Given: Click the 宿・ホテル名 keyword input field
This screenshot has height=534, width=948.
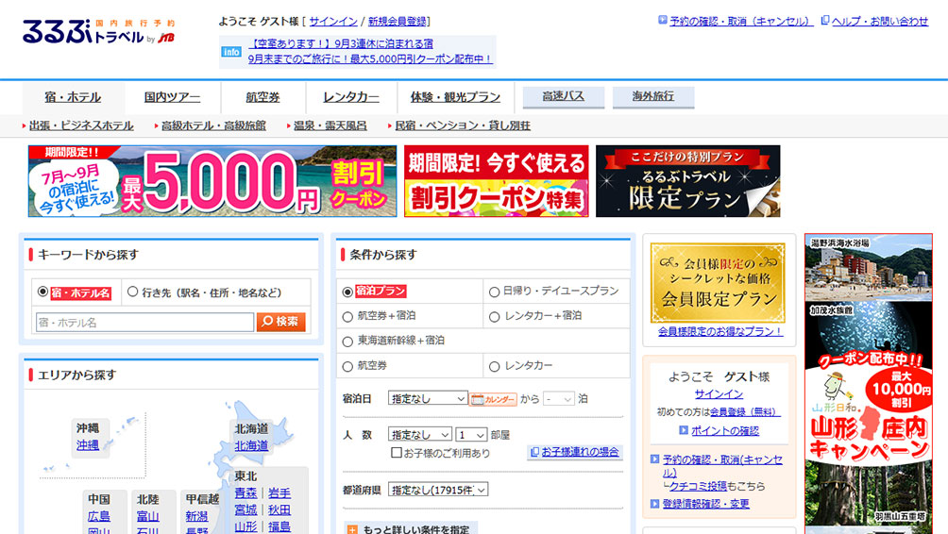Looking at the screenshot, I should coord(144,323).
